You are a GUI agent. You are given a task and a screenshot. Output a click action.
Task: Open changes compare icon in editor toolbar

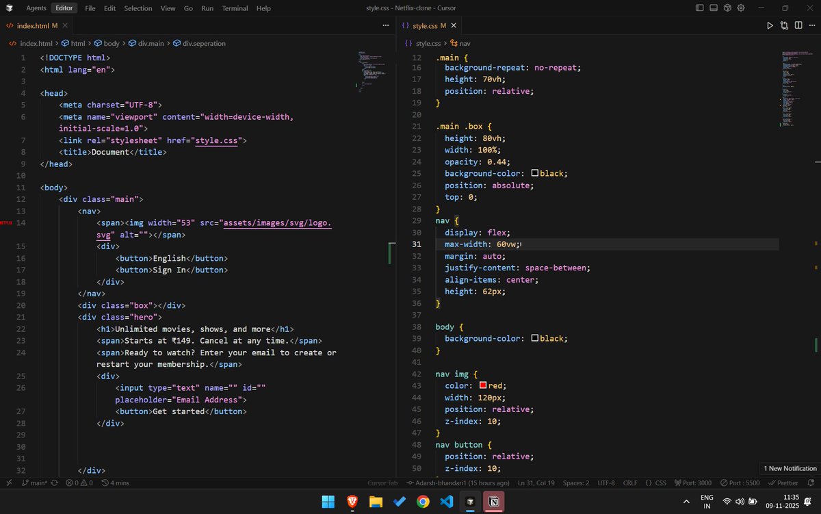784,25
